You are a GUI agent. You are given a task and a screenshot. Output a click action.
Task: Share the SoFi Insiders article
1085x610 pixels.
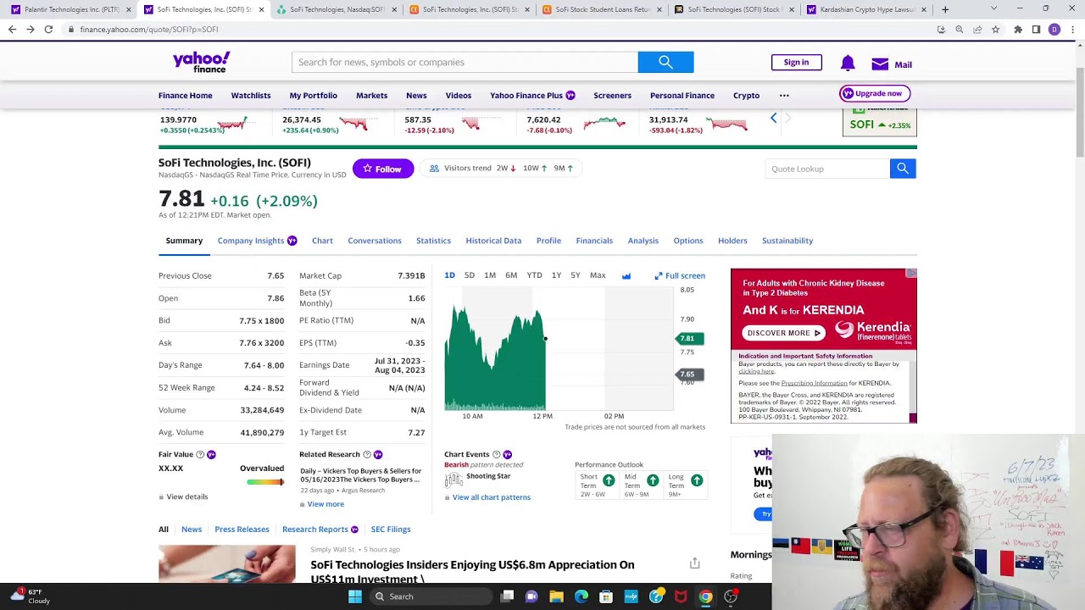[694, 563]
